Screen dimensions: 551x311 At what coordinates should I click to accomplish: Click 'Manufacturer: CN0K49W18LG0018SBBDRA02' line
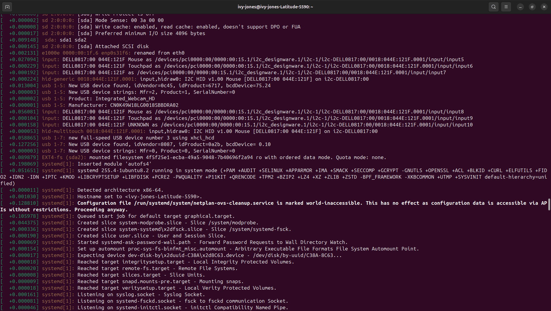click(x=89, y=105)
